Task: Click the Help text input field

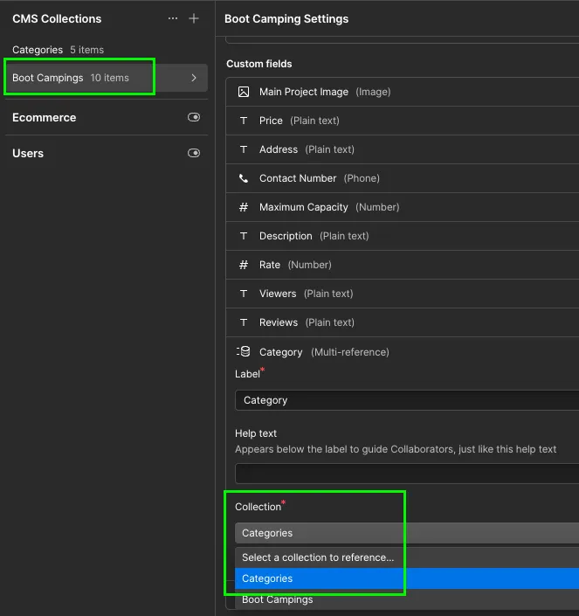Action: click(x=406, y=474)
